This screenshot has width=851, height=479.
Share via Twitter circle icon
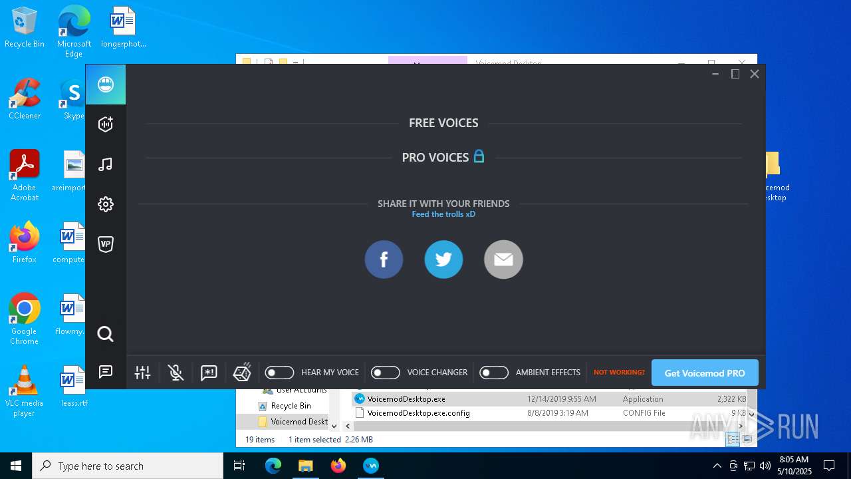[443, 259]
